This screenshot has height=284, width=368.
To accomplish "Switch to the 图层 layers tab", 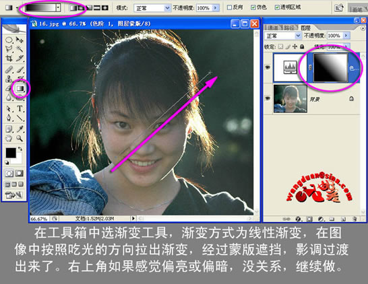I will pos(305,28).
